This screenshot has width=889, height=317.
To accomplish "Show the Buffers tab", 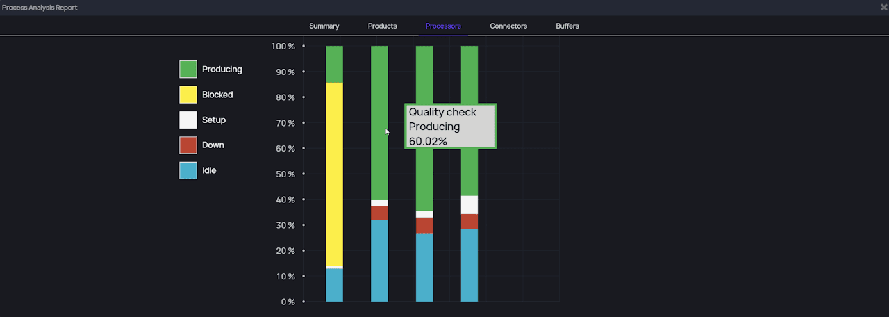I will coord(567,26).
